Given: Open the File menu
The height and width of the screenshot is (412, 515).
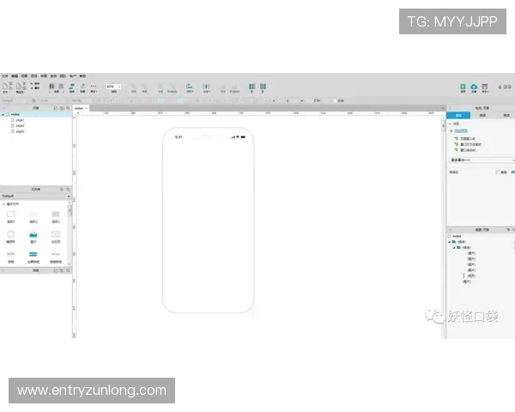Looking at the screenshot, I should 4,76.
